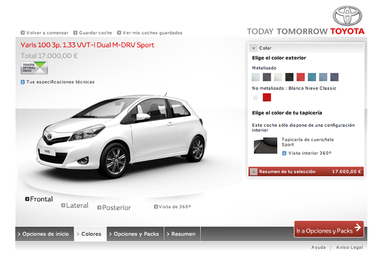Click the Toyota logo emblem

(x=347, y=16)
